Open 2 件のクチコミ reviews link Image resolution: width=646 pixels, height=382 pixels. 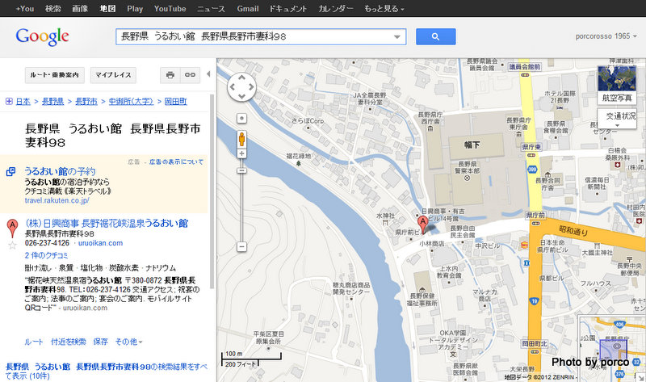(47, 255)
